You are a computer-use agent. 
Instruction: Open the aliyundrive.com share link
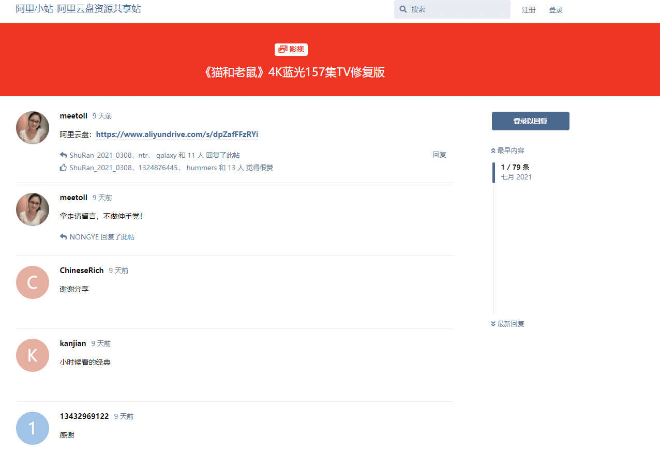coord(177,134)
